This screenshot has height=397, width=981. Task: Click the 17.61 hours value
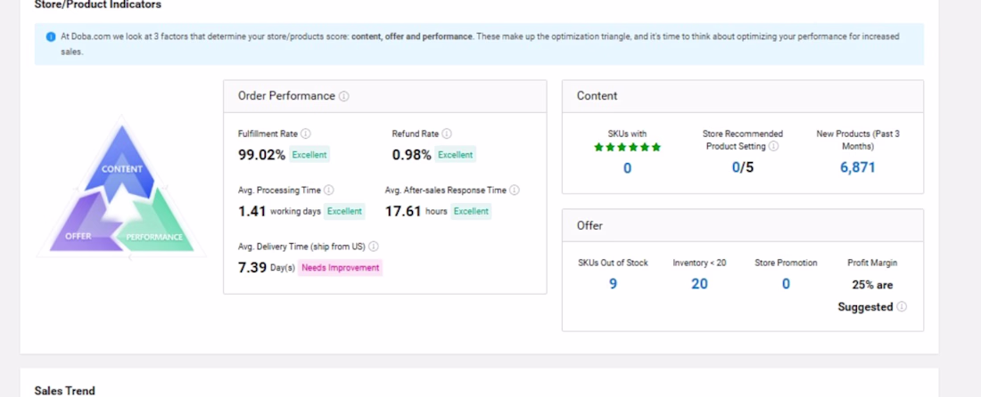click(x=416, y=212)
